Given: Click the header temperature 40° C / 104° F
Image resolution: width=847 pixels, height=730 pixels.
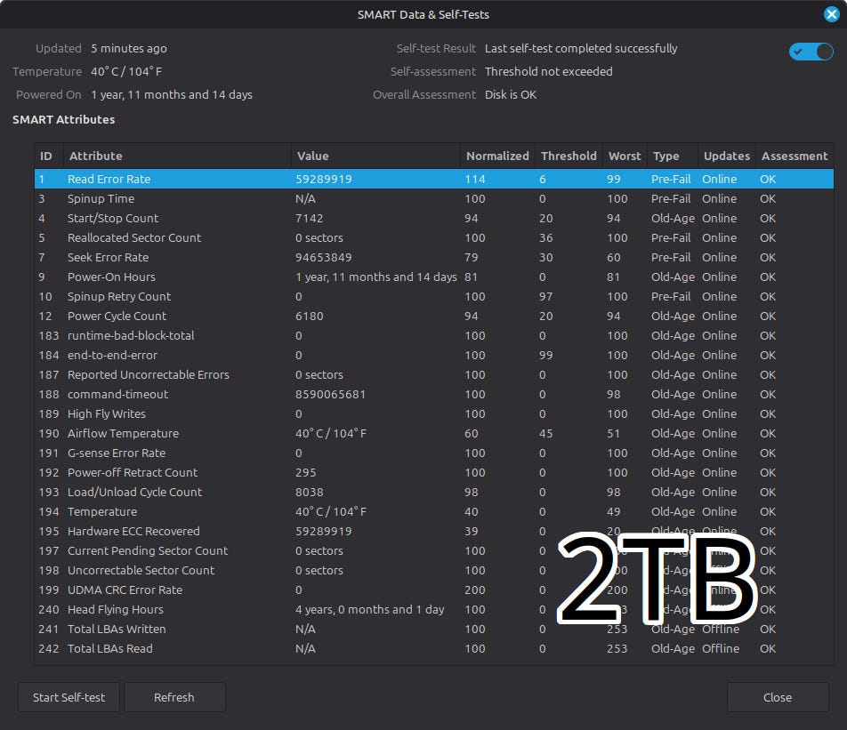Looking at the screenshot, I should tap(126, 71).
